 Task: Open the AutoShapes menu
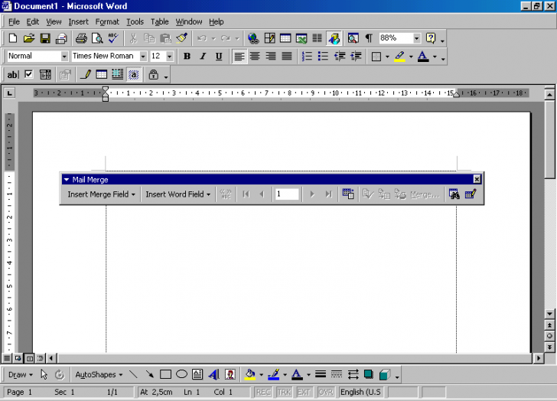pos(99,374)
